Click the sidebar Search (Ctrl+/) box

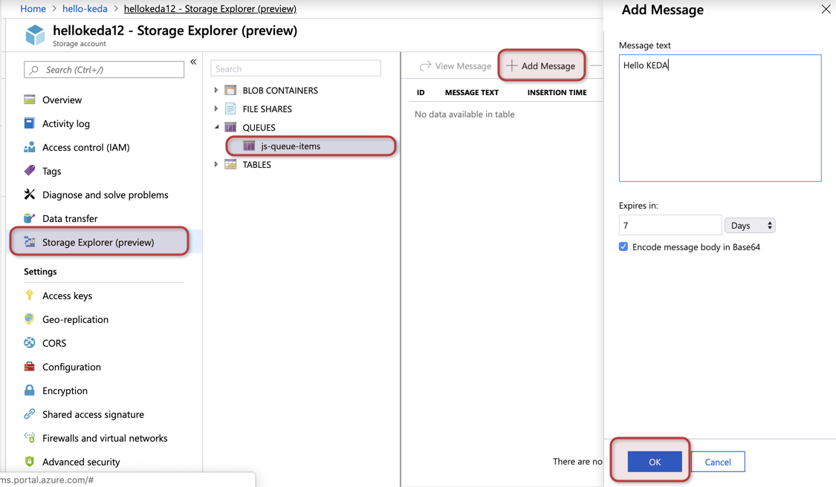[104, 70]
